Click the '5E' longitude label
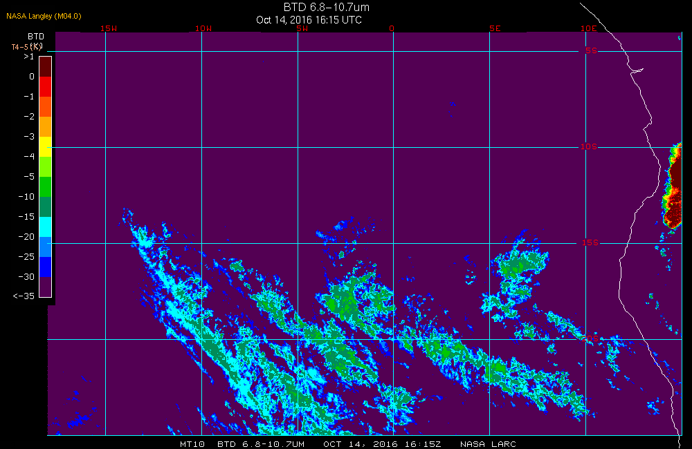The width and height of the screenshot is (692, 449). [495, 28]
